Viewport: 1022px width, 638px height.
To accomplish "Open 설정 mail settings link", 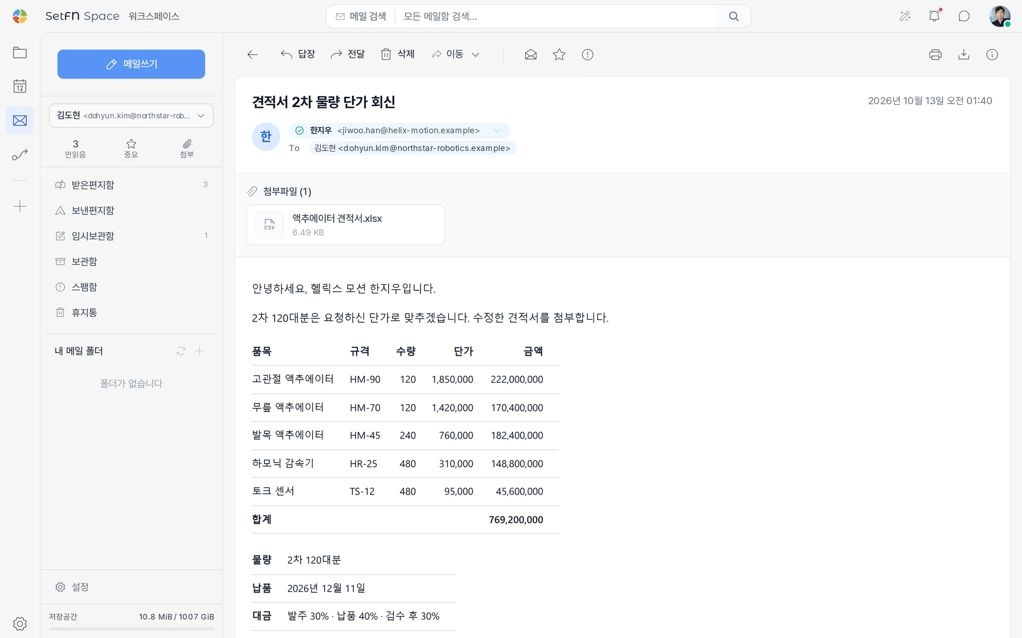I will coord(72,587).
